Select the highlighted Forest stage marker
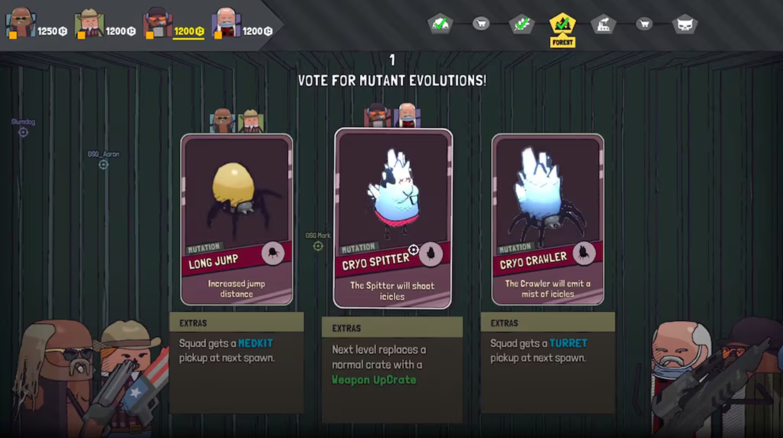783x438 pixels. 562,29
